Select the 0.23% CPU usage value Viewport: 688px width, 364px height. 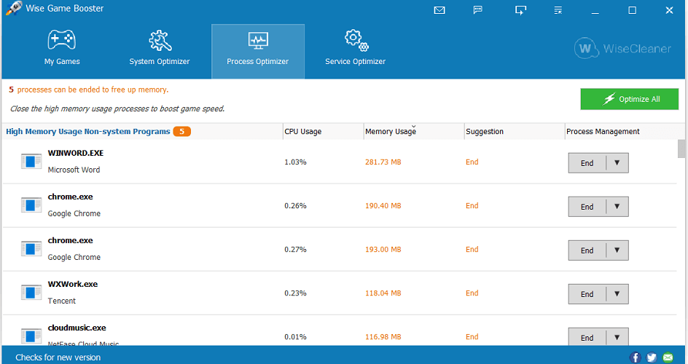tap(295, 293)
